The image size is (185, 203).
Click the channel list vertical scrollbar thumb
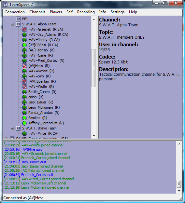(x=93, y=68)
